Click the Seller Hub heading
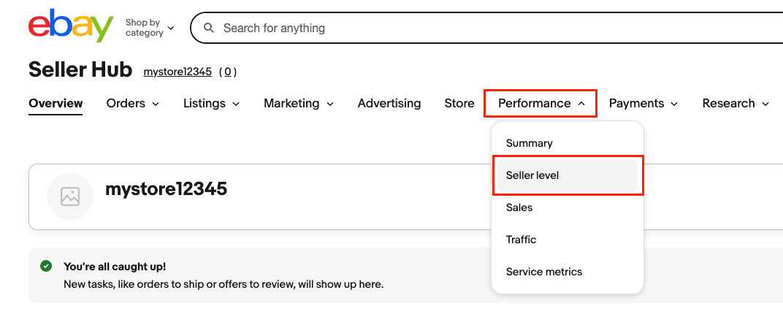Viewport: 783px width, 309px height. click(80, 70)
